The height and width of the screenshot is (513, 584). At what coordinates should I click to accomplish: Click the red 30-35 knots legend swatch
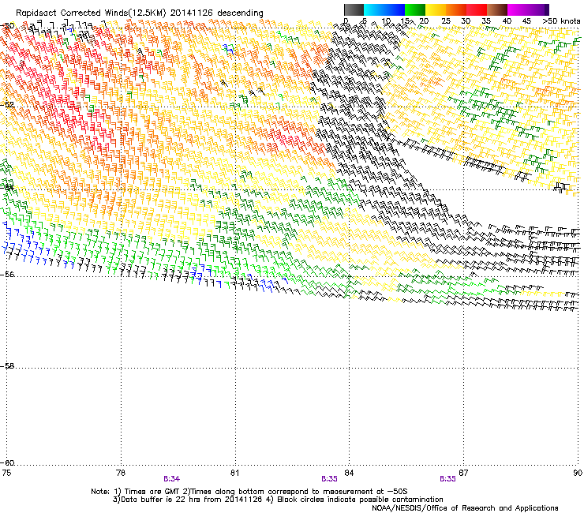(477, 9)
